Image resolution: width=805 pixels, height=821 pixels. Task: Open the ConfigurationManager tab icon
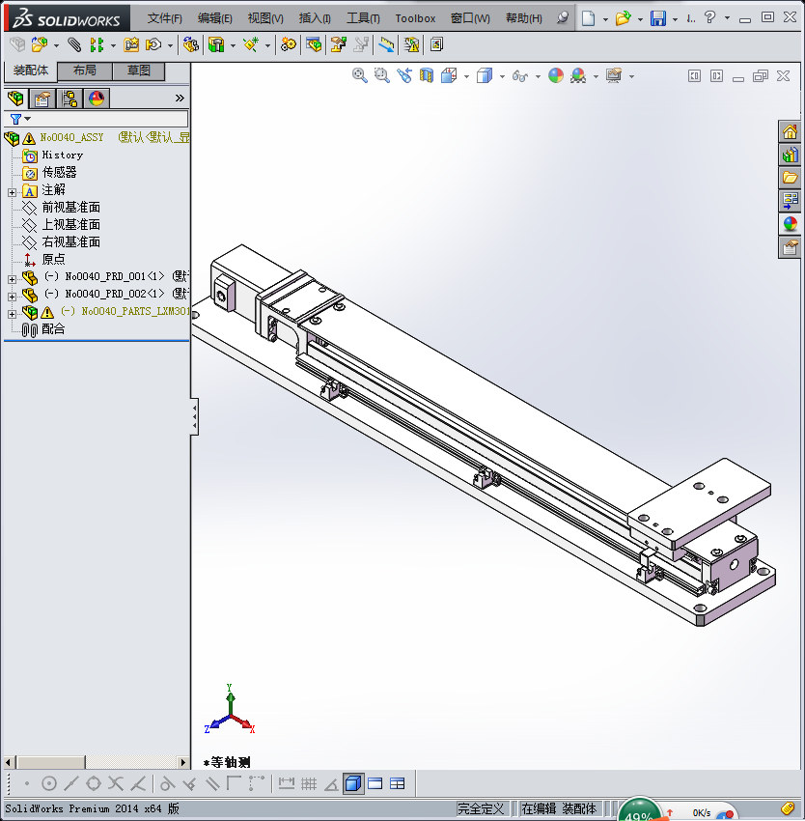click(x=69, y=99)
